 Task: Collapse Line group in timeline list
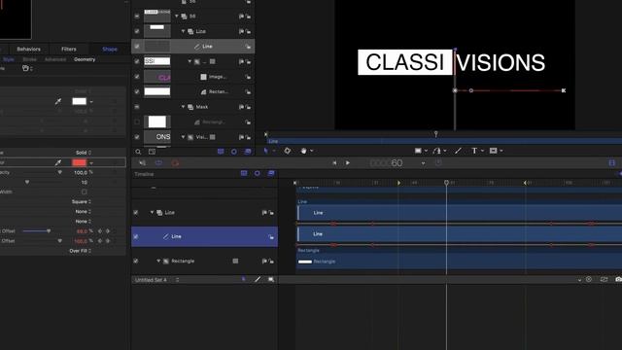(152, 213)
